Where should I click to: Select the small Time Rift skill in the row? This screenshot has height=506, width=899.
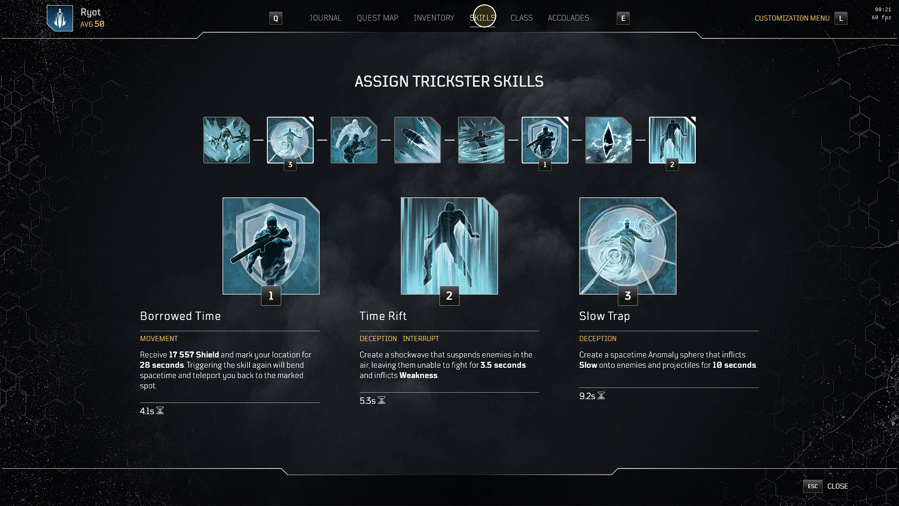pos(672,140)
